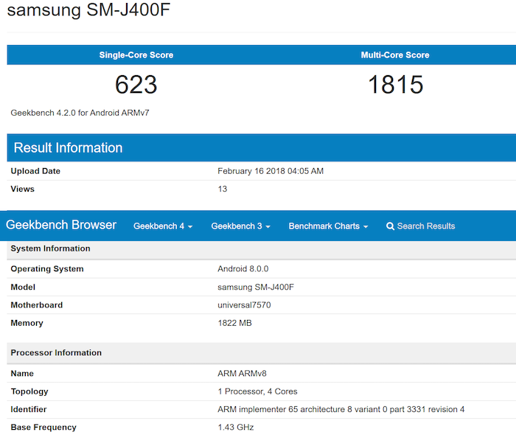Click the Android 8.0.0 operating system value

point(243,269)
